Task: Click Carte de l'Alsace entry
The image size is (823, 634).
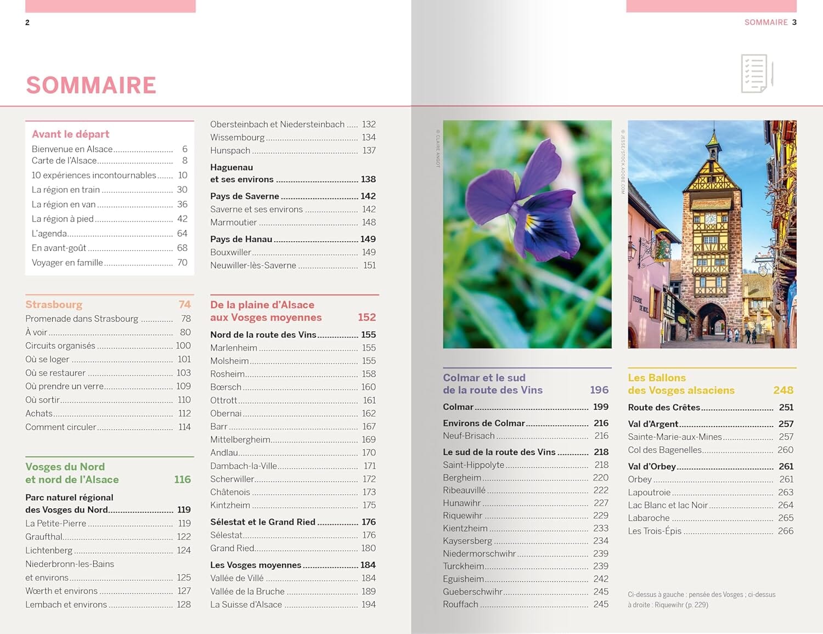Action: click(x=67, y=161)
